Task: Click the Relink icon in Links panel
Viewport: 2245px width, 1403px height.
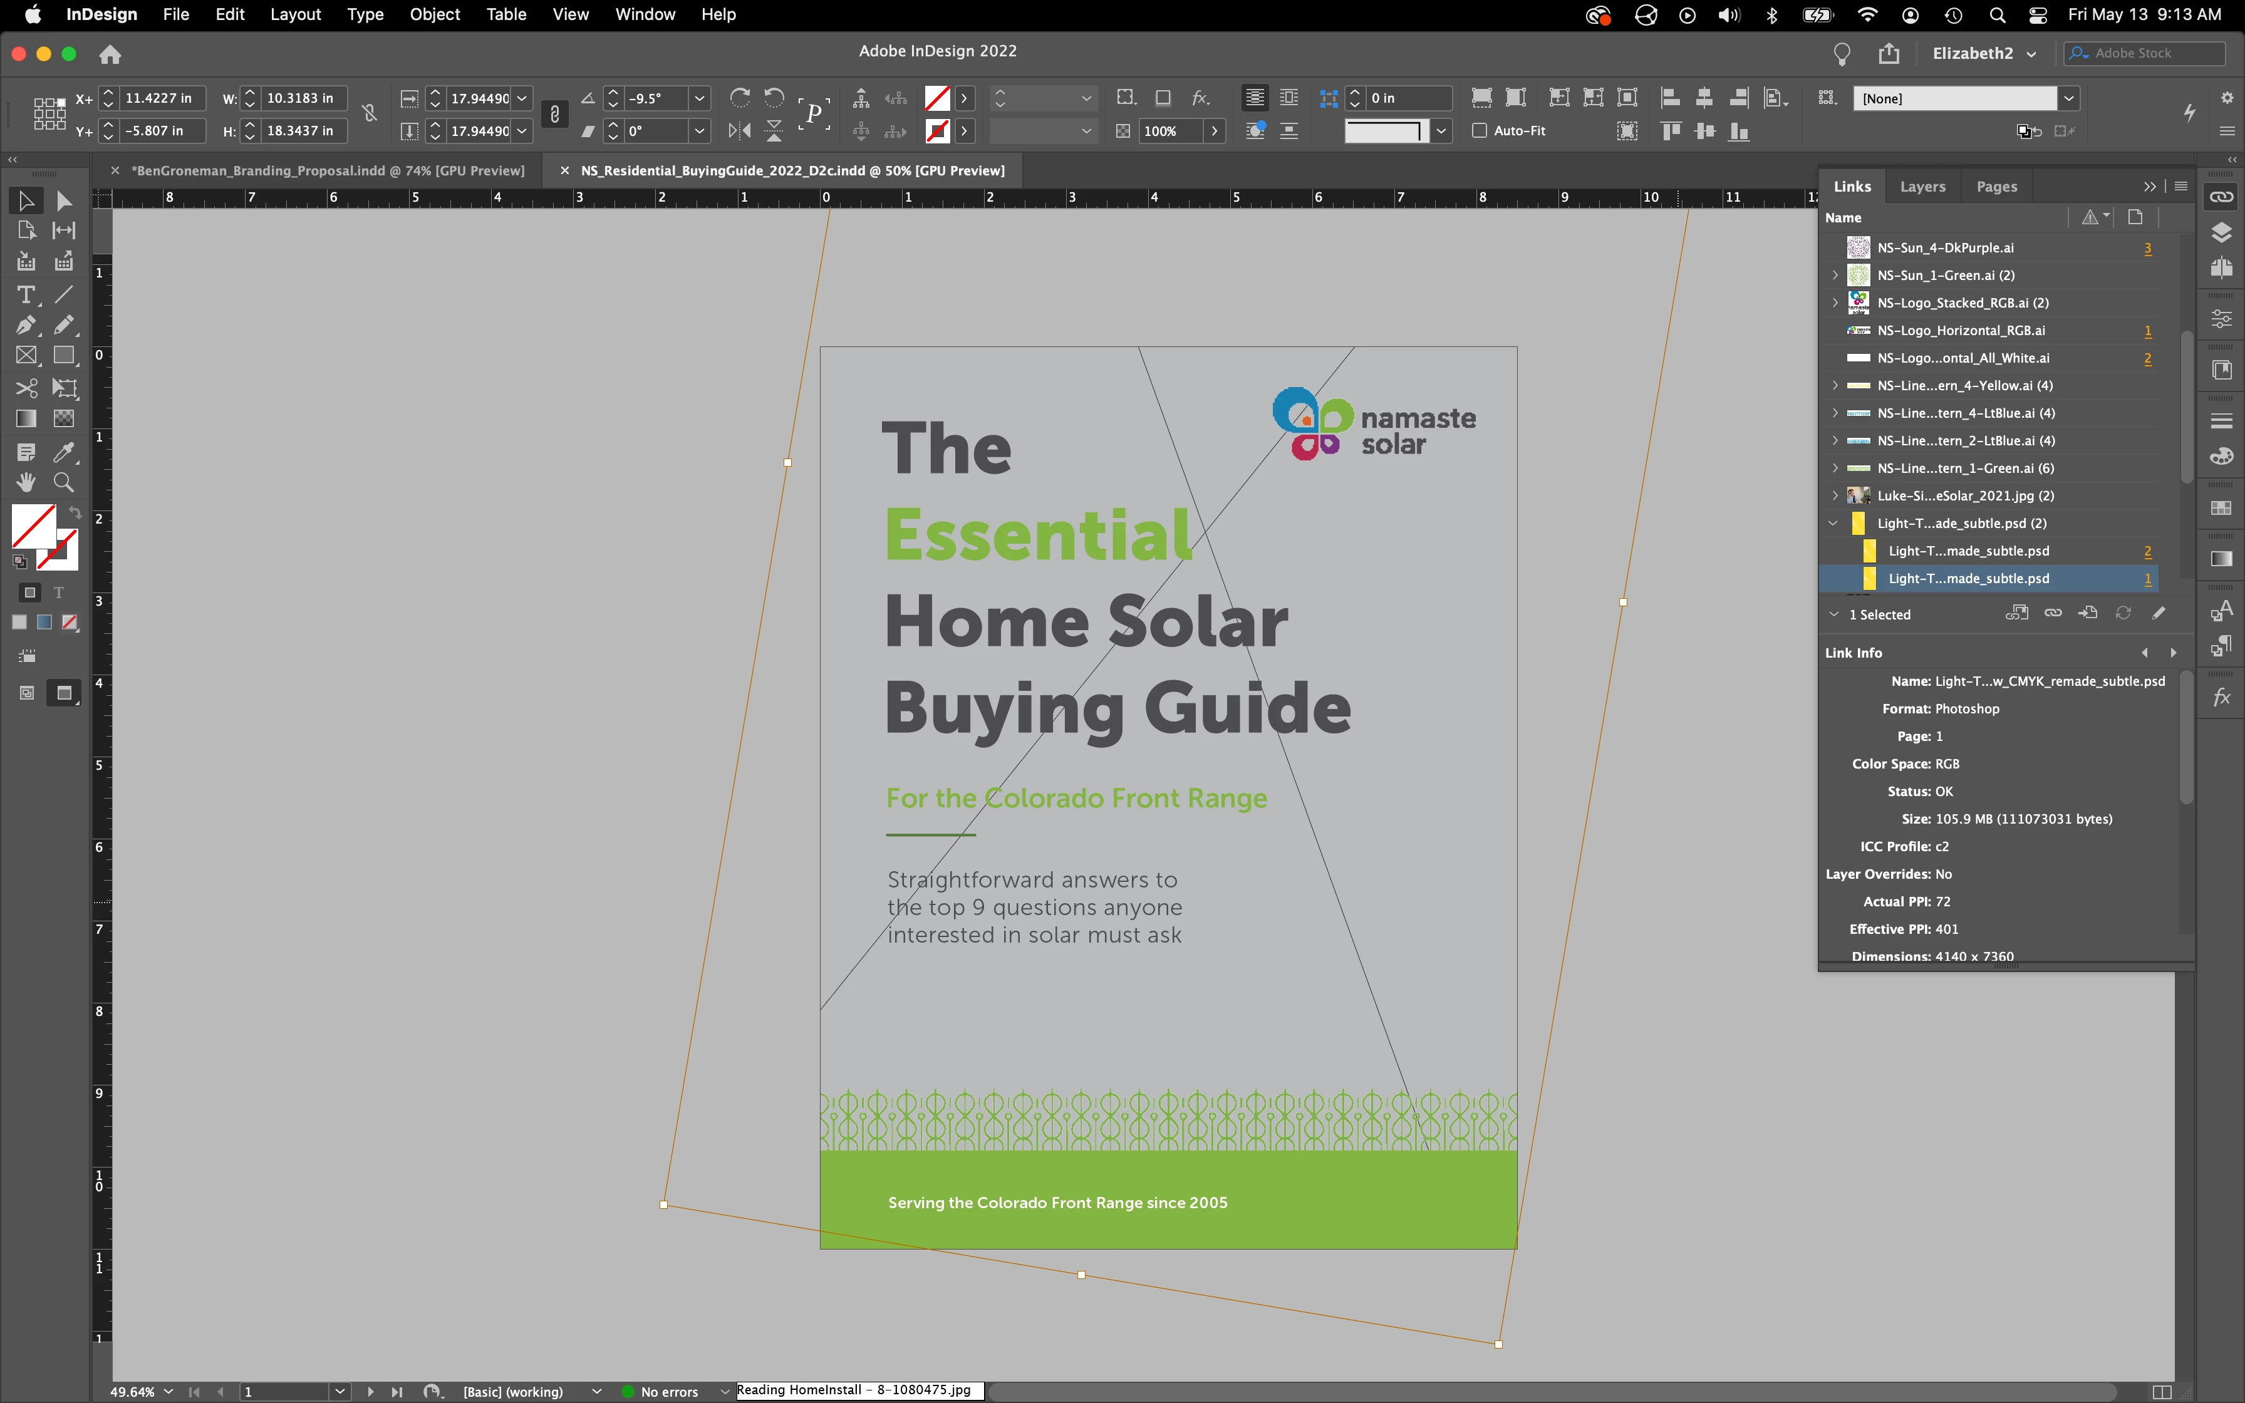Action: click(2053, 613)
